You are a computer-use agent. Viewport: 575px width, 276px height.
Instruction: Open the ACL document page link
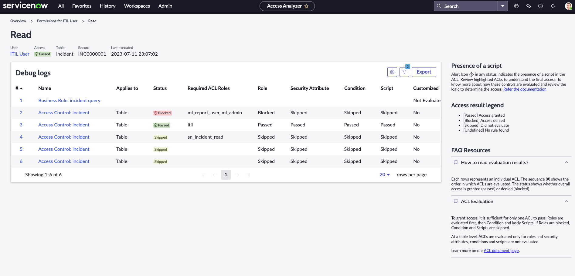[501, 251]
